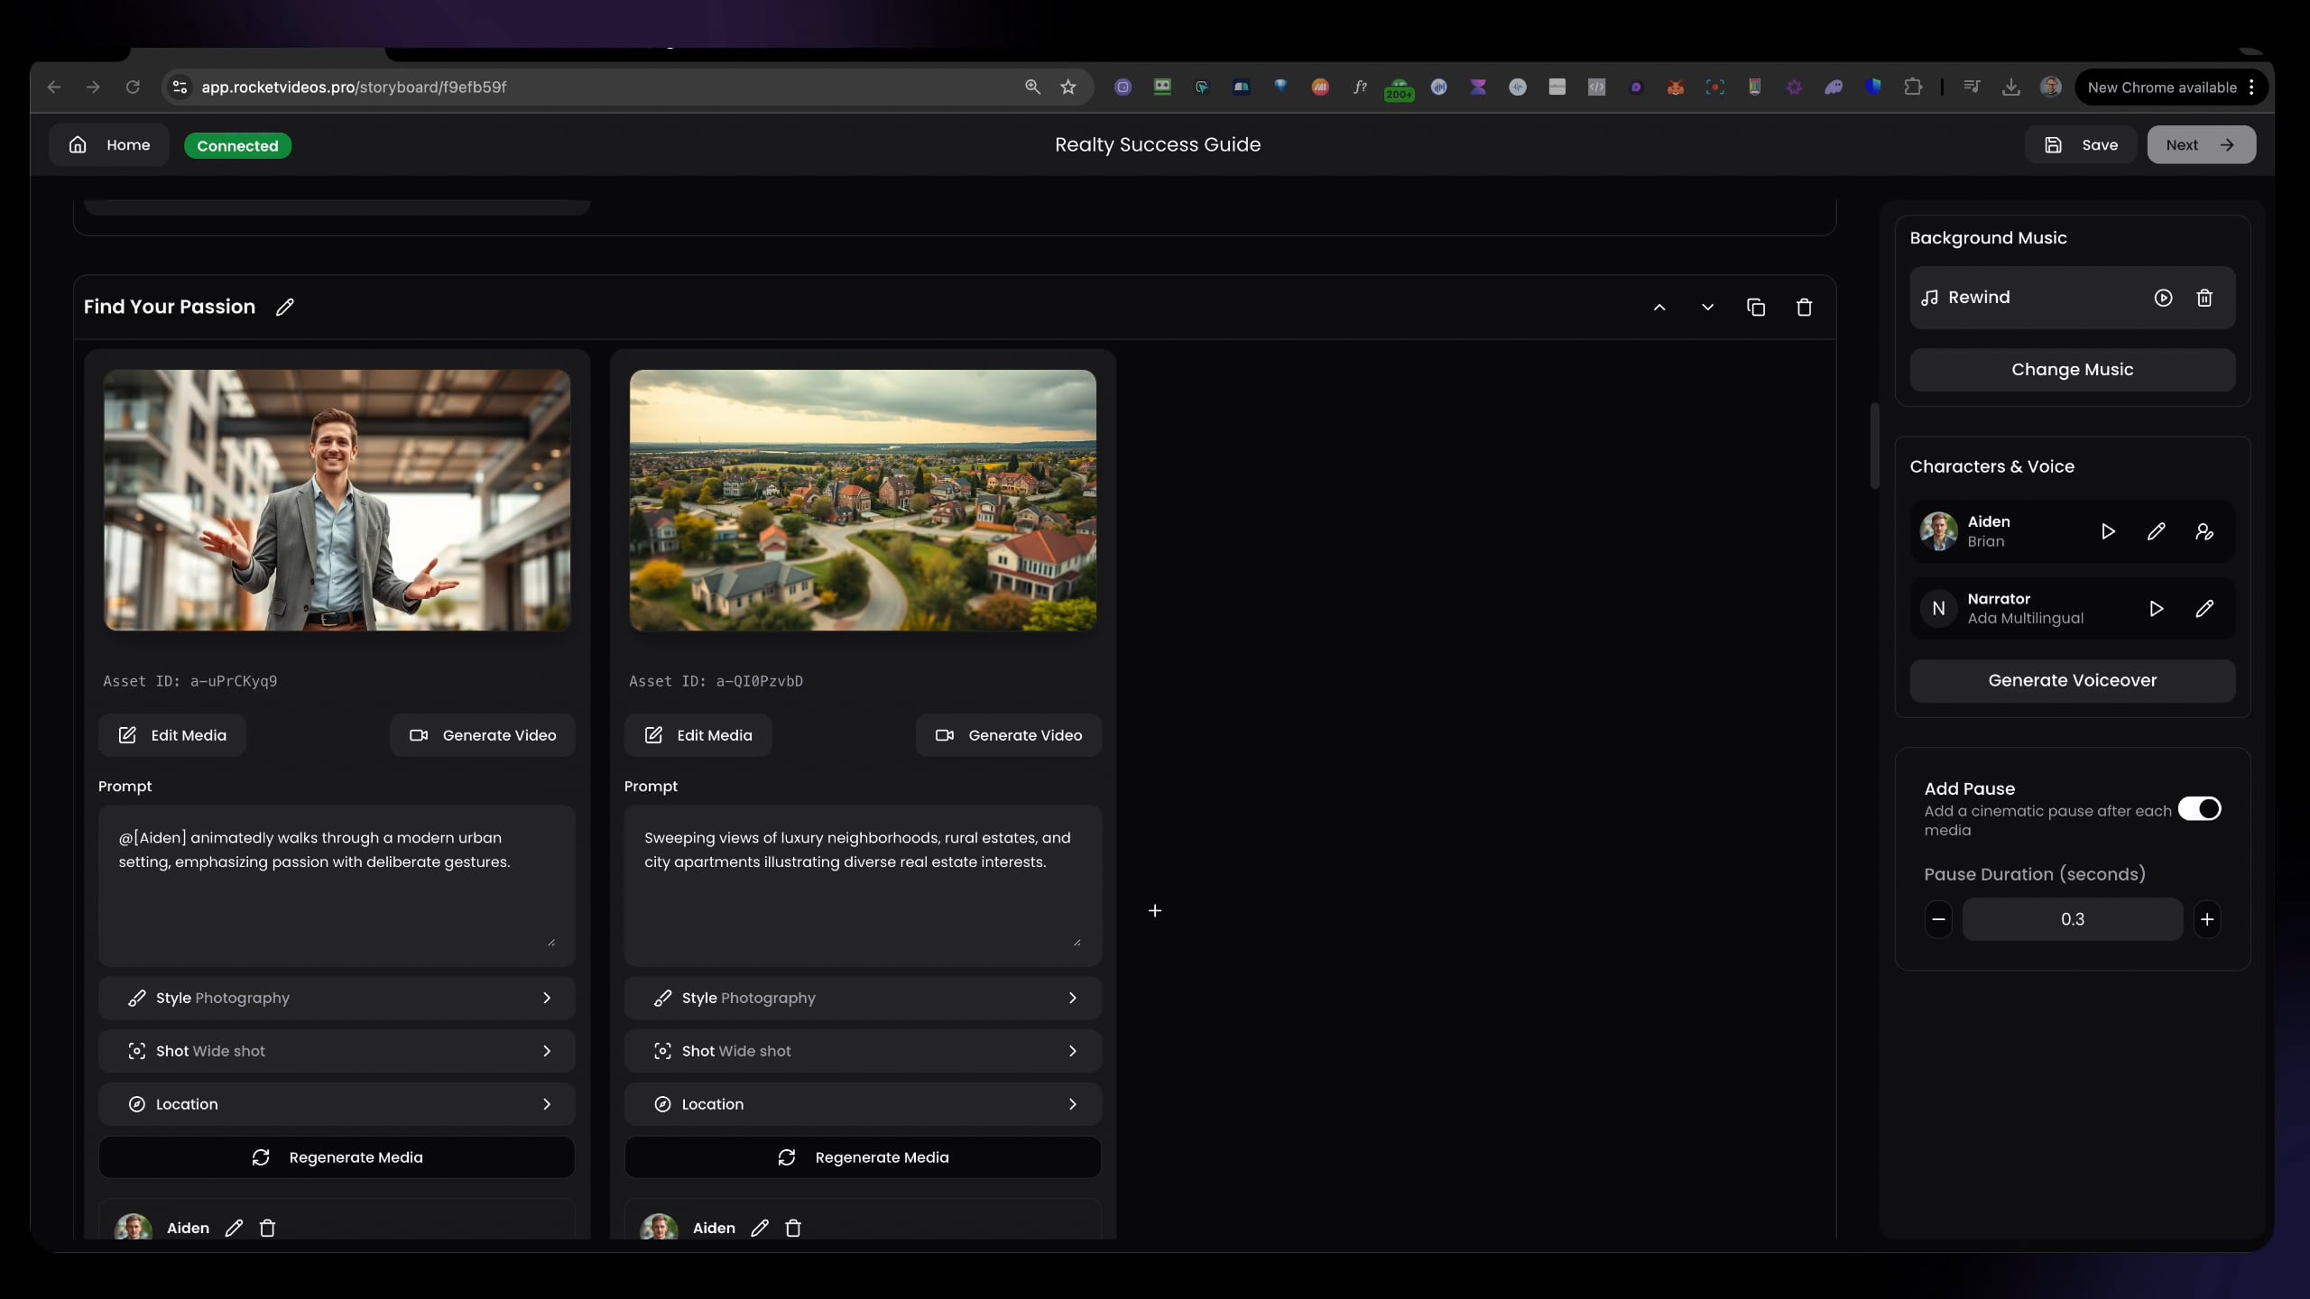The height and width of the screenshot is (1299, 2310).
Task: Expand Style Photography for the Aiden image
Action: click(337, 998)
